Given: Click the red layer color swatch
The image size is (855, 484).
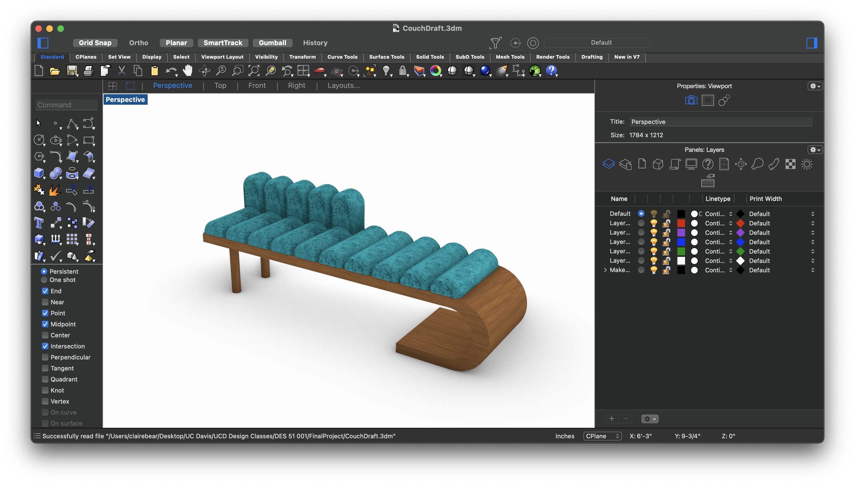Looking at the screenshot, I should (681, 223).
